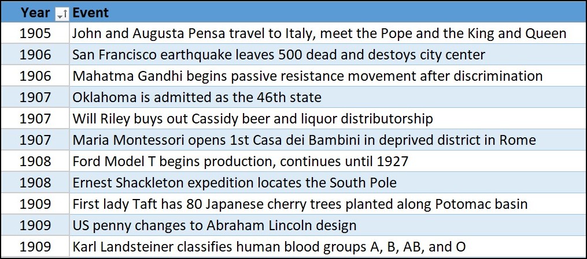Select the US penny Lincoln design cell
This screenshot has height=259, width=587.
[214, 226]
